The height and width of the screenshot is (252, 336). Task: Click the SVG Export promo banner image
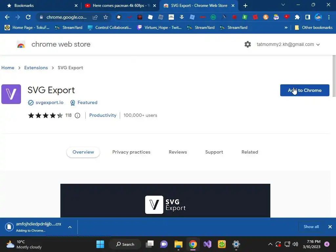pos(165,200)
